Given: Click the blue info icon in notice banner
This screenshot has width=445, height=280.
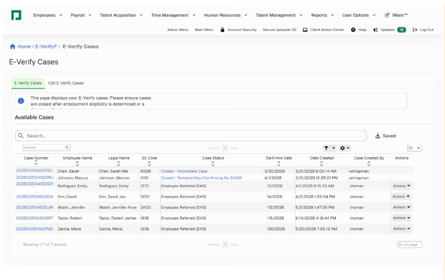Looking at the screenshot, I should click(x=21, y=101).
